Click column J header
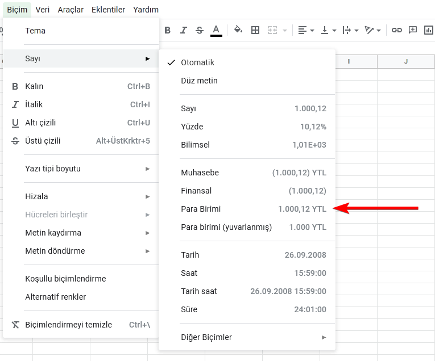 point(406,61)
